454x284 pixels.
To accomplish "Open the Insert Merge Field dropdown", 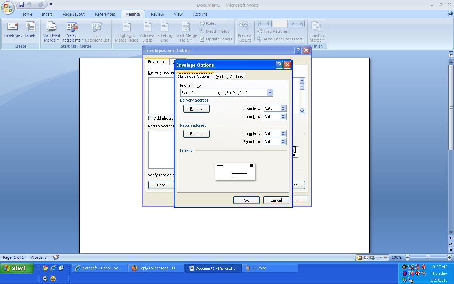I will pos(186,32).
